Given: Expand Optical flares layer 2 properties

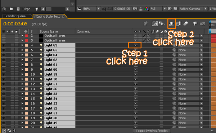Looking at the screenshot, I should coord(22,35).
